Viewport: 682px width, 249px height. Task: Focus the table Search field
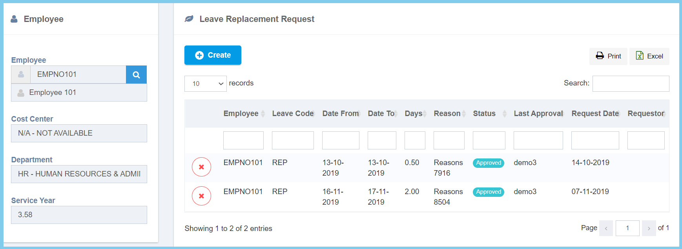(x=631, y=84)
